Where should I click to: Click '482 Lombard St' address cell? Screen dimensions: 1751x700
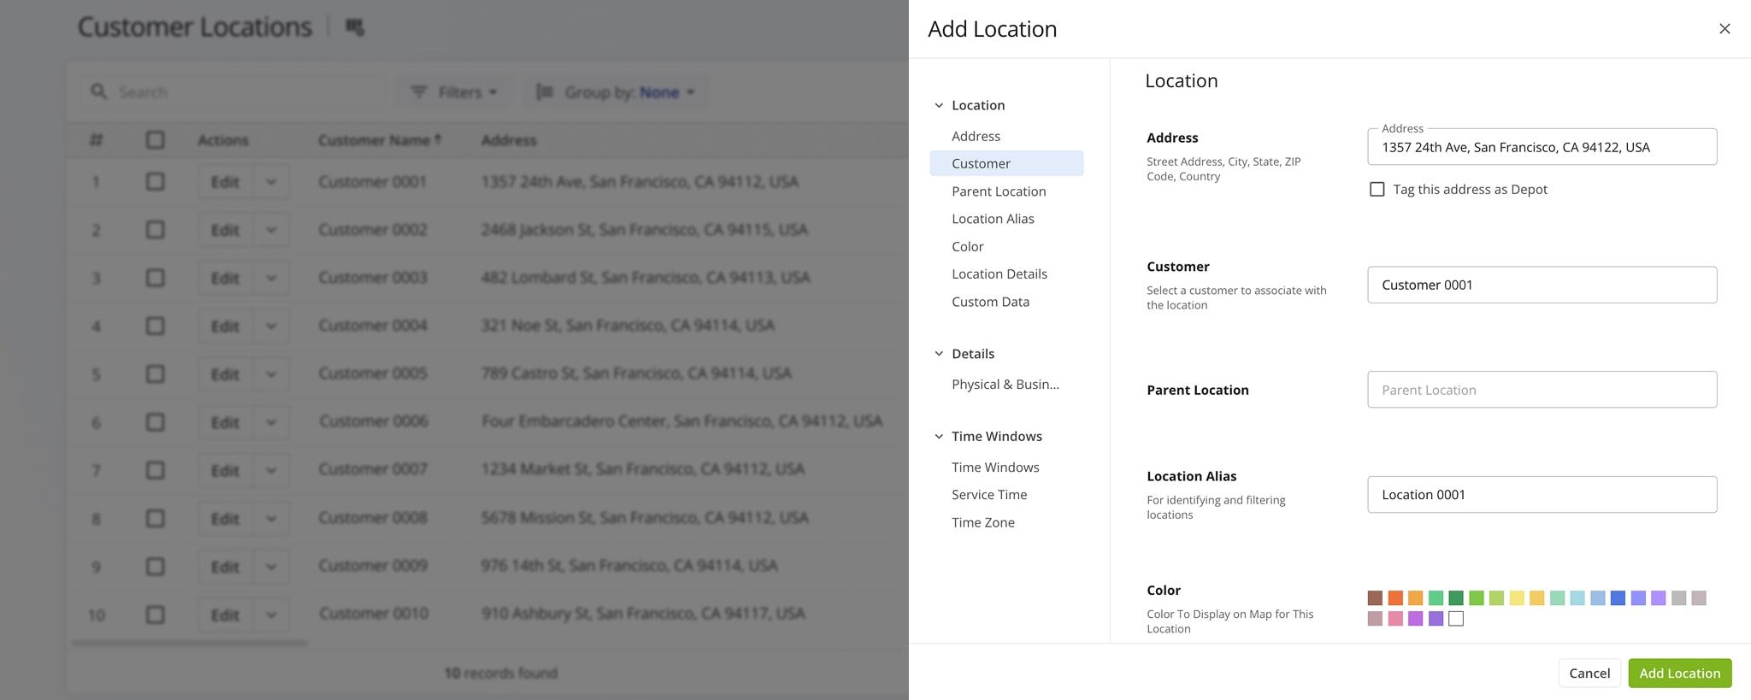[x=646, y=278]
